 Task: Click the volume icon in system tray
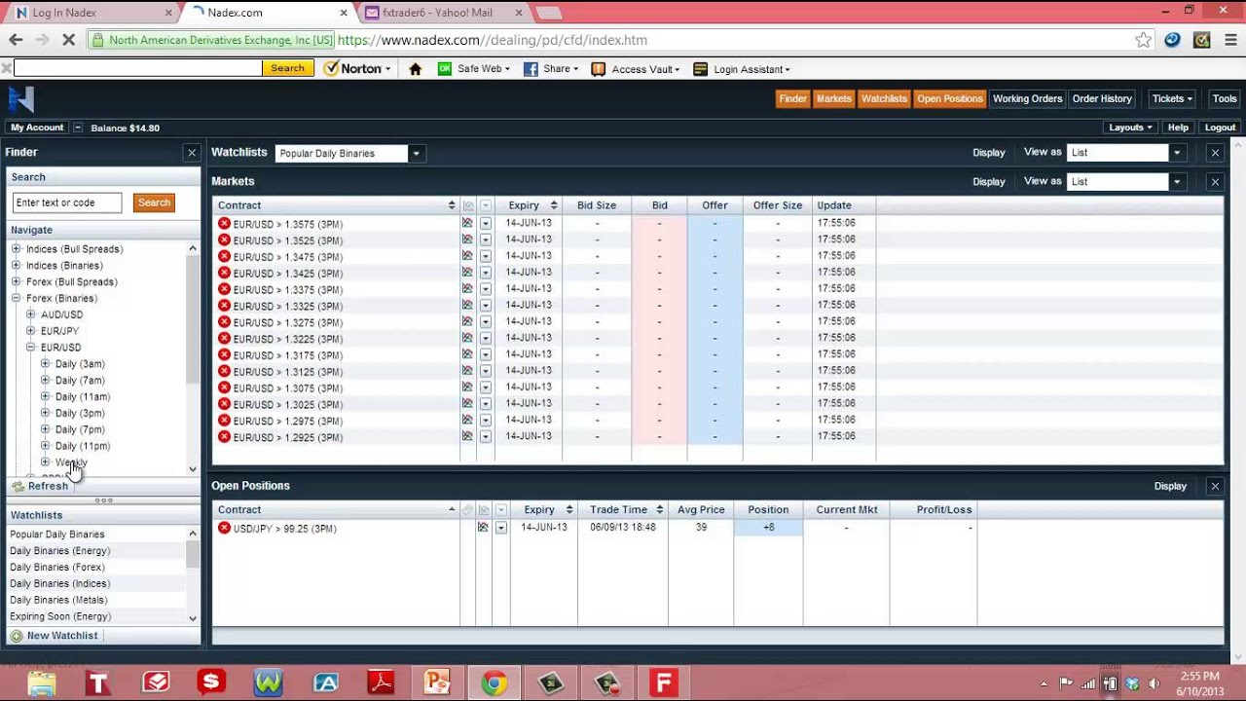coord(1154,683)
